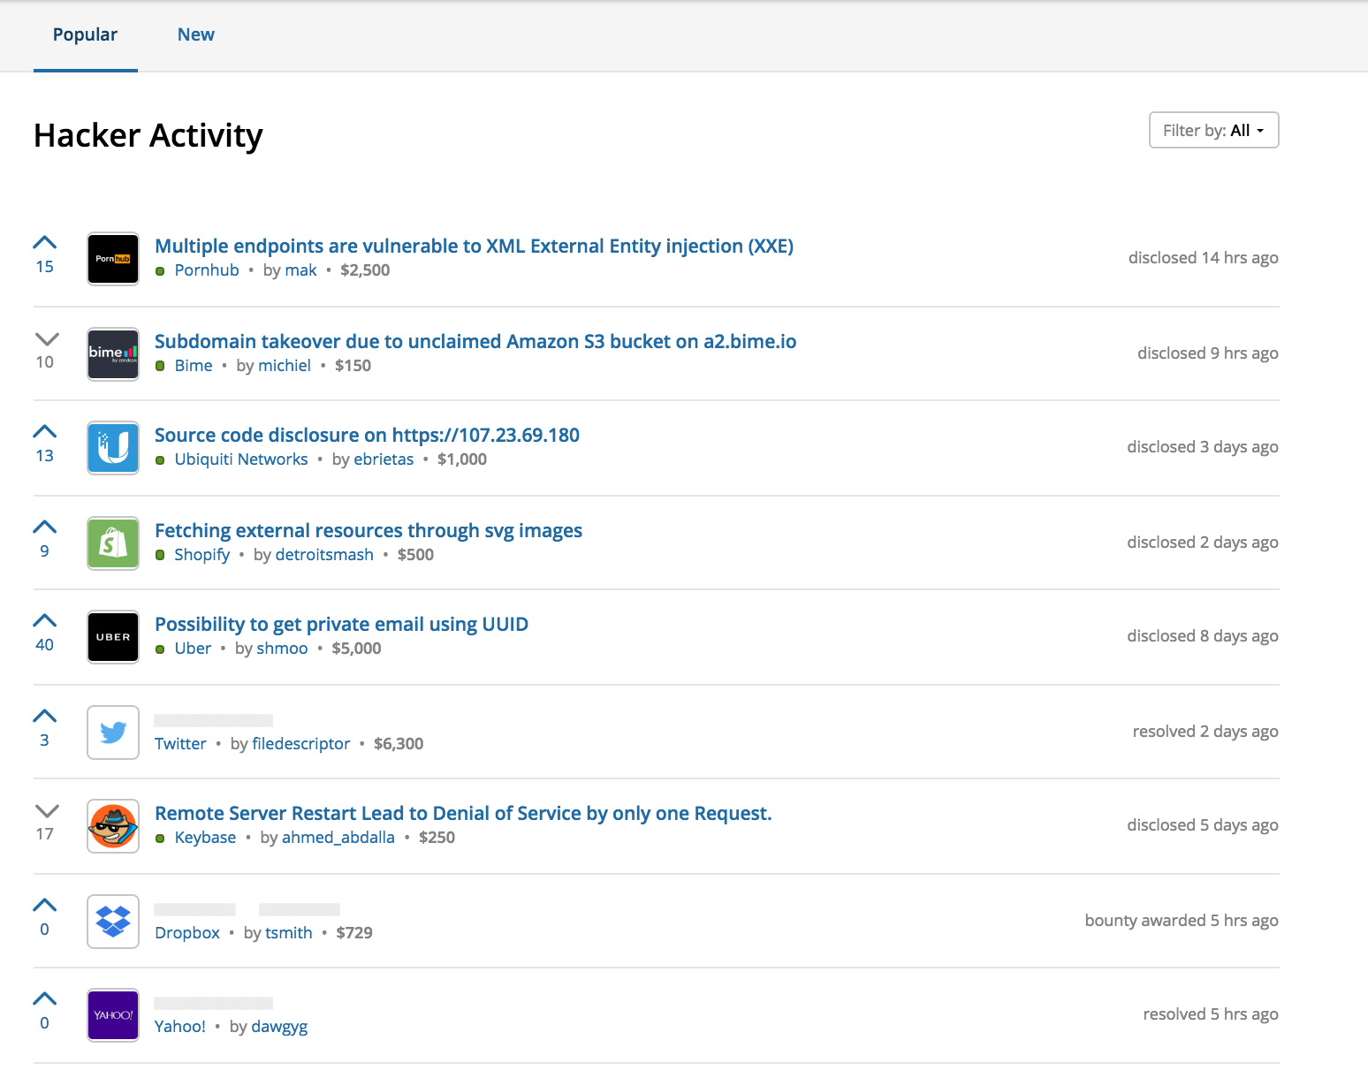Screen dimensions: 1368x1078
Task: Upvote the Dropbox report by tsmith
Action: coord(45,906)
